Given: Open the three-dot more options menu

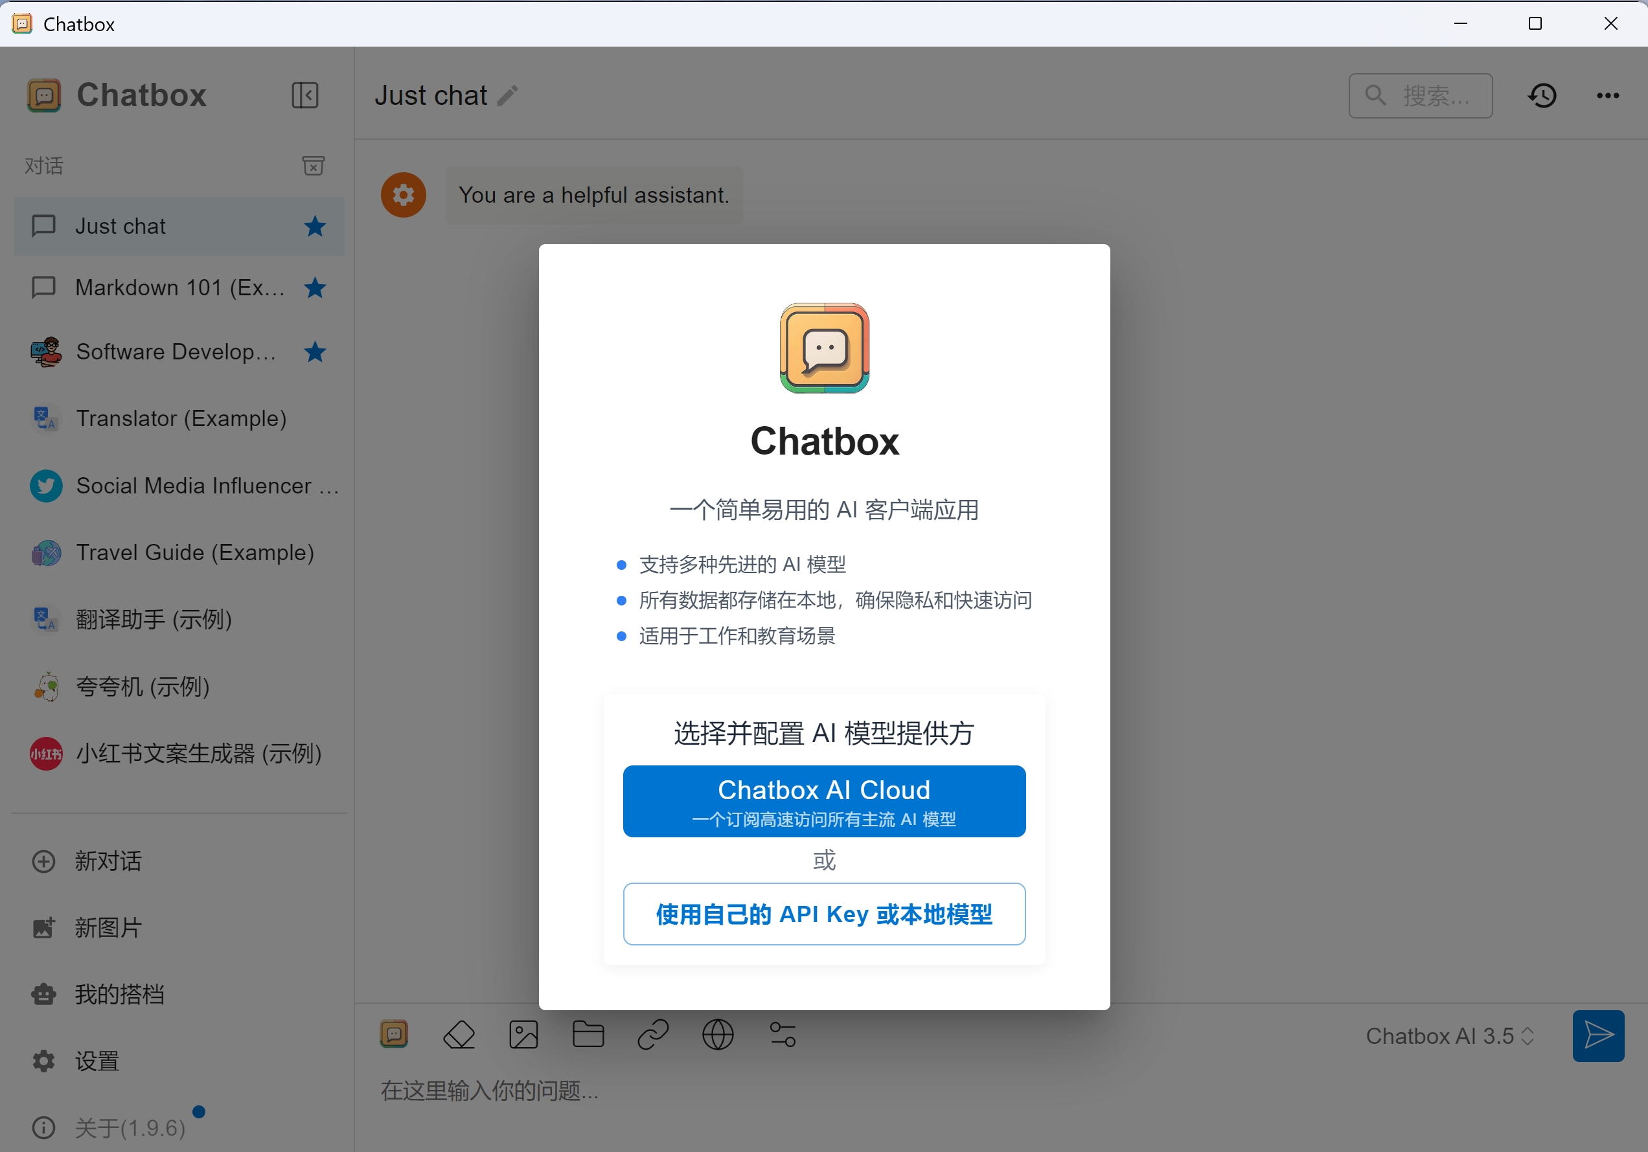Looking at the screenshot, I should pos(1608,95).
